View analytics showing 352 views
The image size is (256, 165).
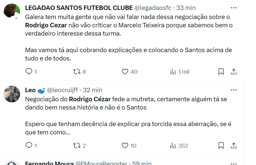pos(173,145)
